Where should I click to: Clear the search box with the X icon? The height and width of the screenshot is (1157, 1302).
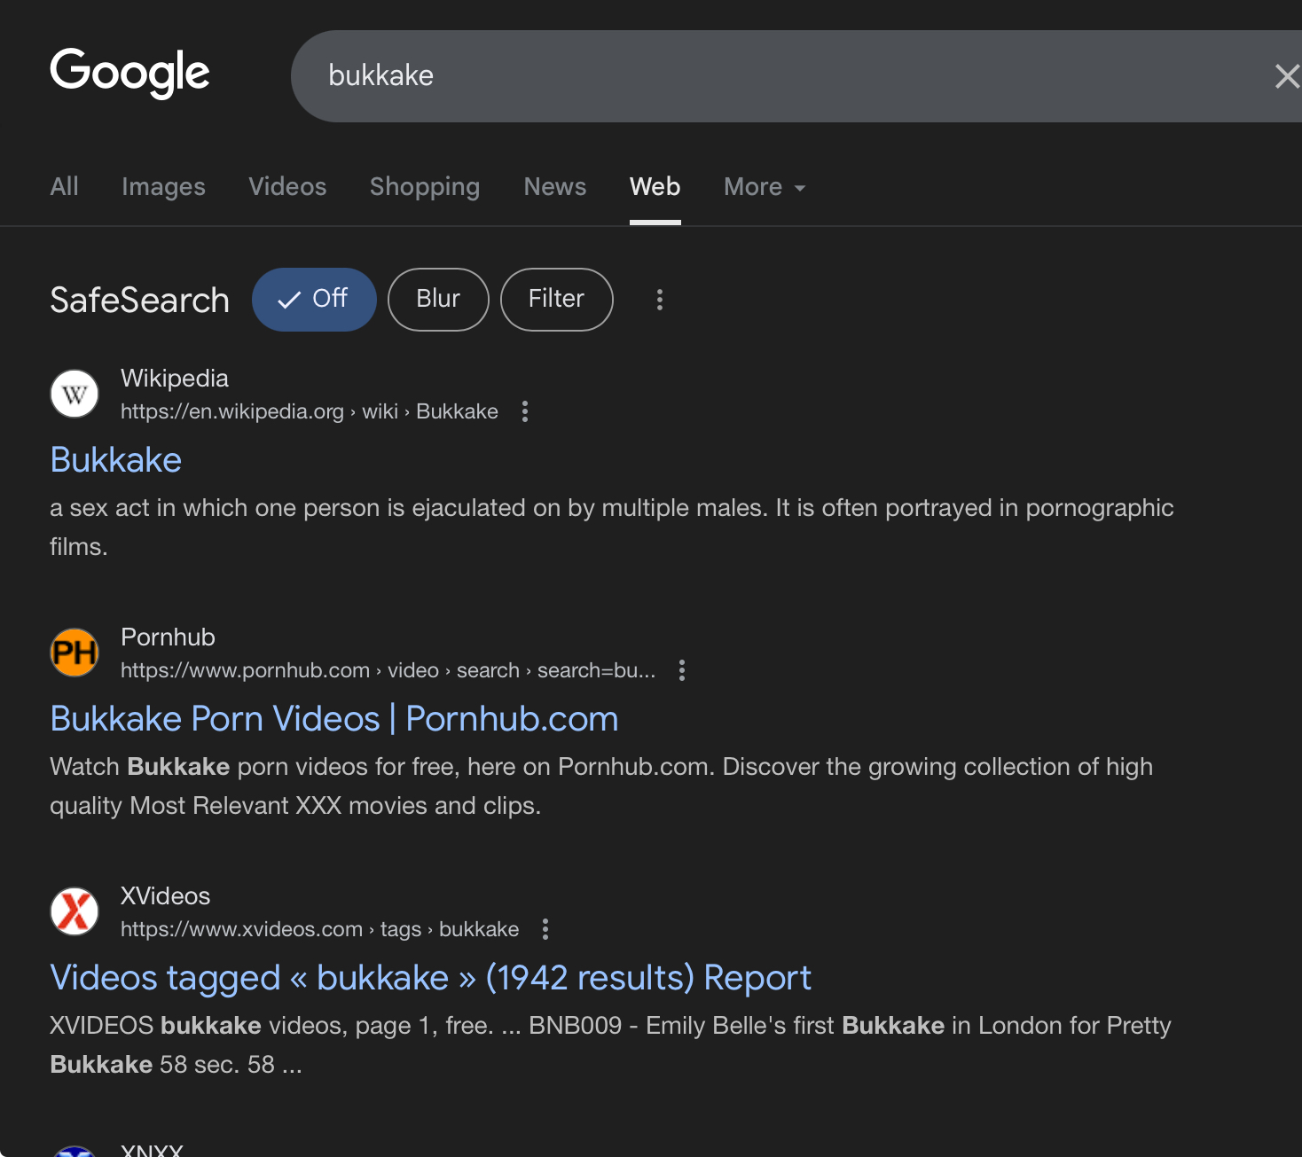tap(1286, 76)
